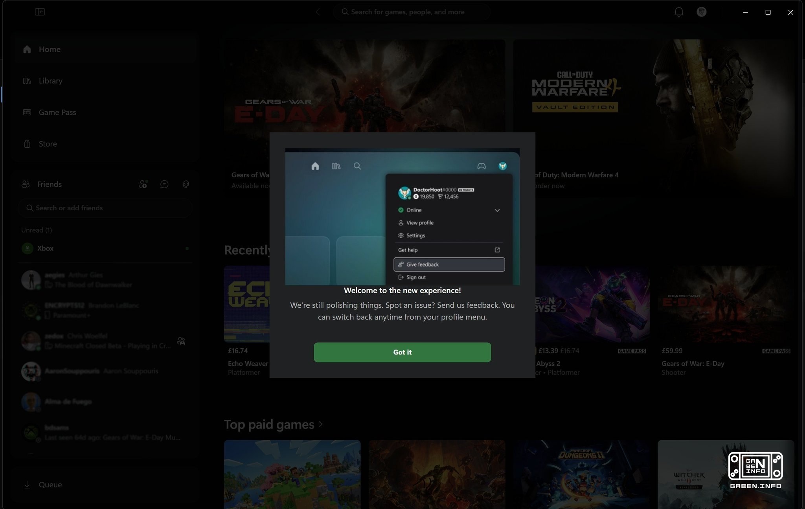Click the Unread (1) label
The image size is (805, 509).
click(37, 230)
